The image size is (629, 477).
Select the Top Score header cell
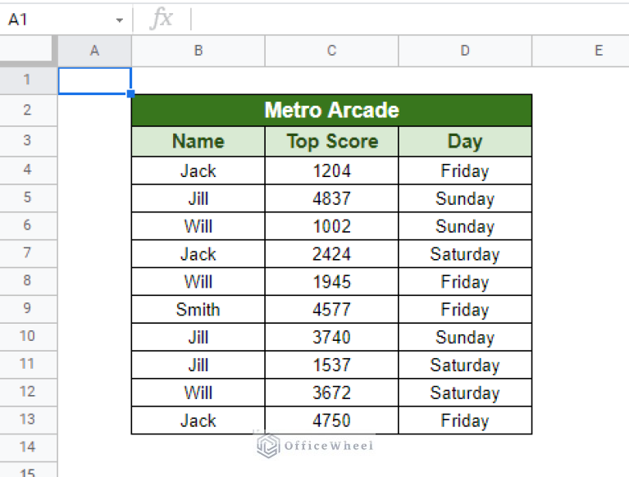[331, 142]
